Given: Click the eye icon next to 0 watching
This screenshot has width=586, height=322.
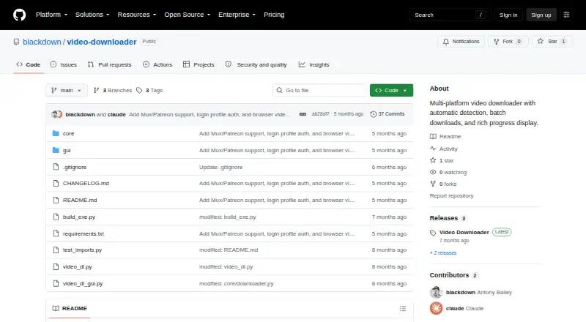Looking at the screenshot, I should click(x=433, y=172).
